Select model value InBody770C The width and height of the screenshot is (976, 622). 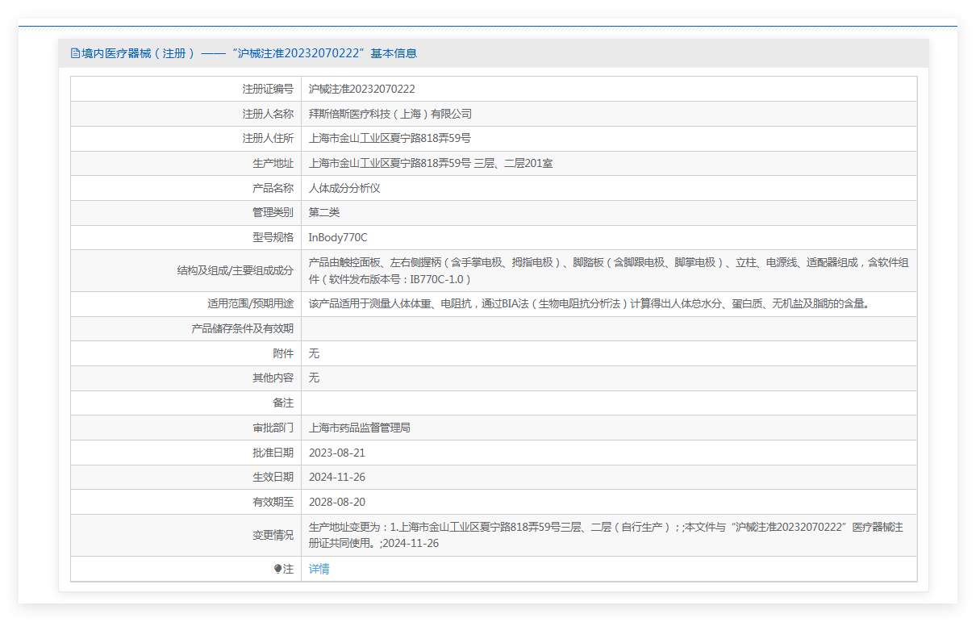click(x=338, y=237)
